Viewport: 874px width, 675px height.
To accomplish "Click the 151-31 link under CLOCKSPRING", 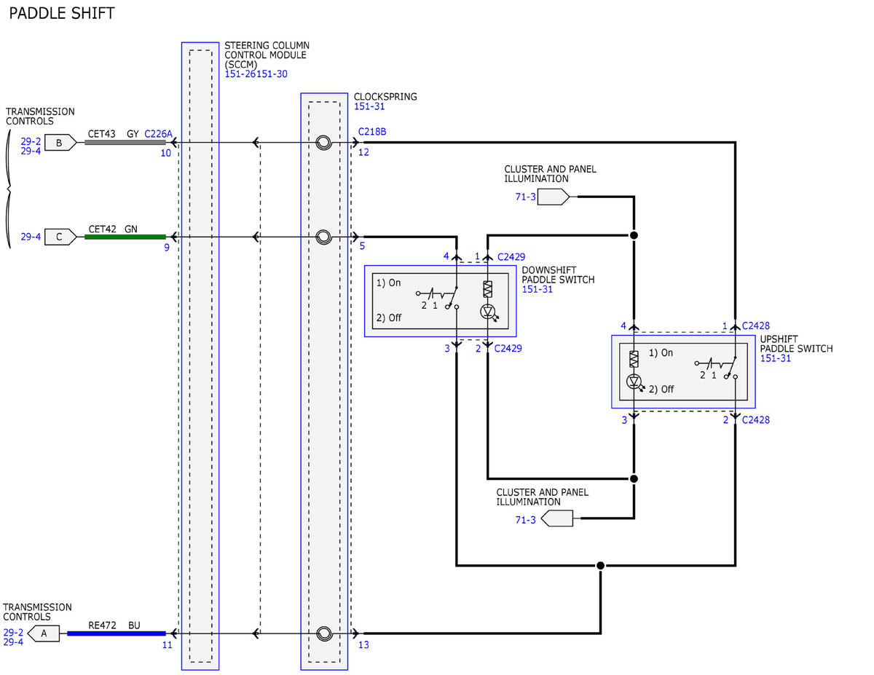I will pos(369,106).
